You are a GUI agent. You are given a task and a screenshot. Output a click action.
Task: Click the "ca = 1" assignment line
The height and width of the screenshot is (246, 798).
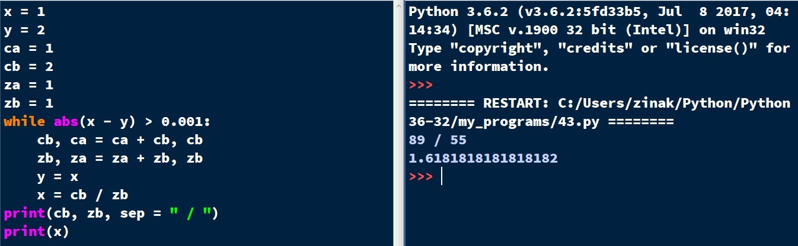click(x=28, y=48)
